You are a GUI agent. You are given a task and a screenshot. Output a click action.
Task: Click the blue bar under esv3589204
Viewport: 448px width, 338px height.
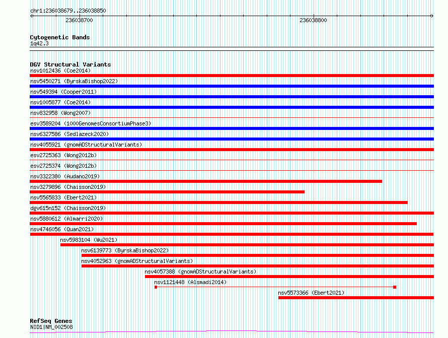pyautogui.click(x=232, y=128)
